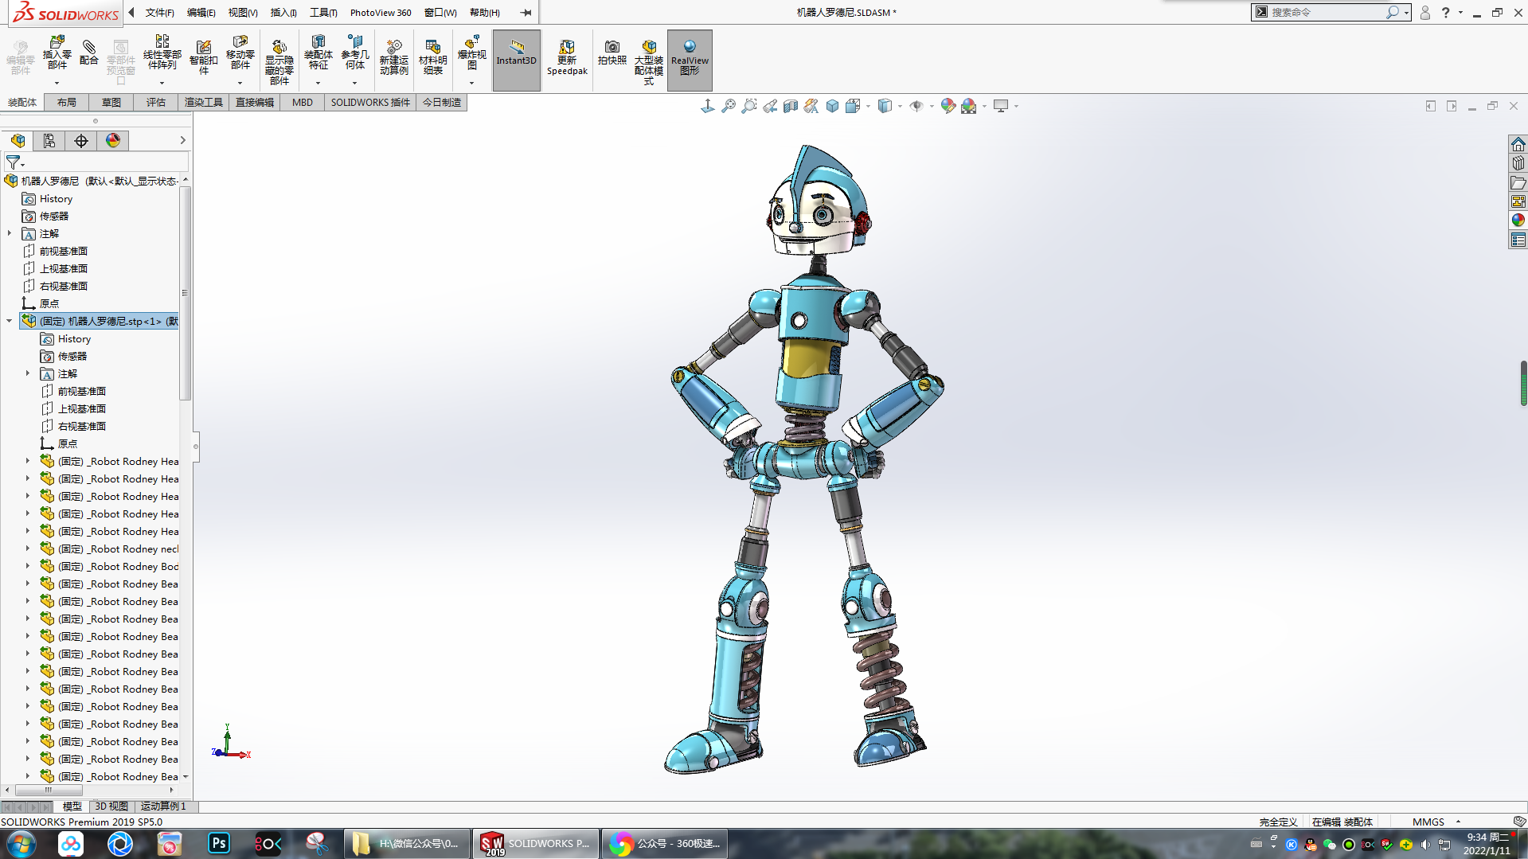This screenshot has height=859, width=1528.
Task: Open Hide/Show Items dropdown arrow
Action: click(932, 106)
